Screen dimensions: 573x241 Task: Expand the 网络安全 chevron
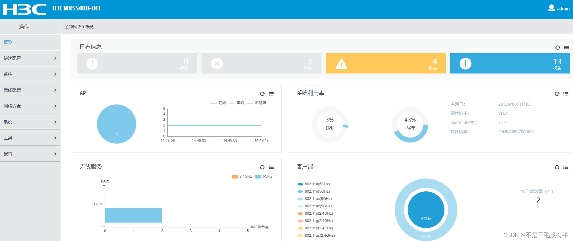55,106
